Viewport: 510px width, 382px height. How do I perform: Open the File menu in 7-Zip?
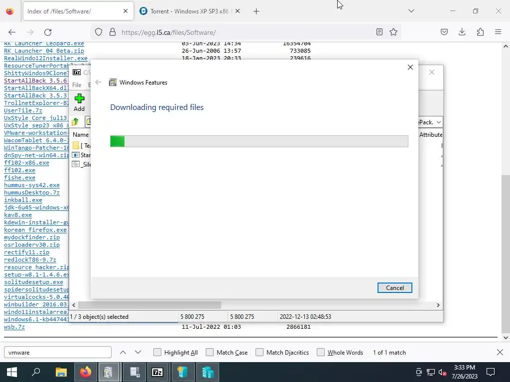click(77, 85)
